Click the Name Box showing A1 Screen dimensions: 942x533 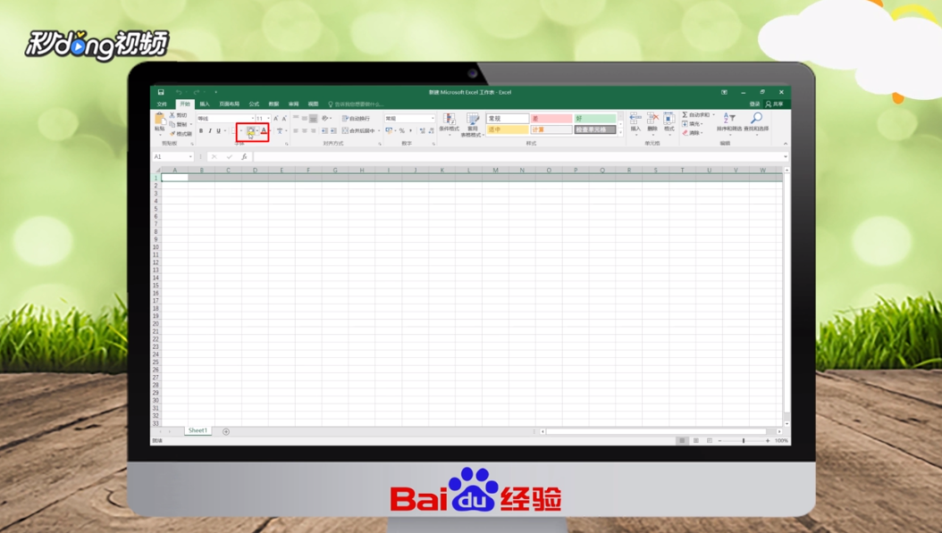click(x=173, y=156)
